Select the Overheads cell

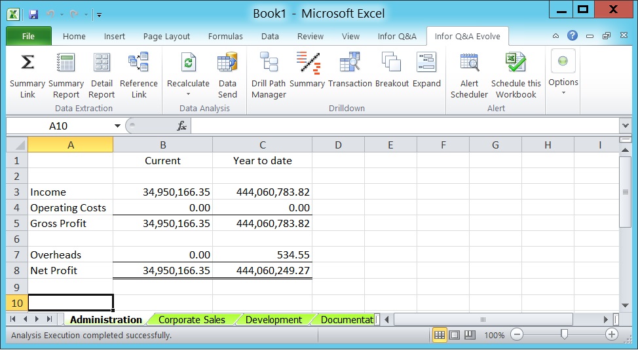tap(70, 255)
